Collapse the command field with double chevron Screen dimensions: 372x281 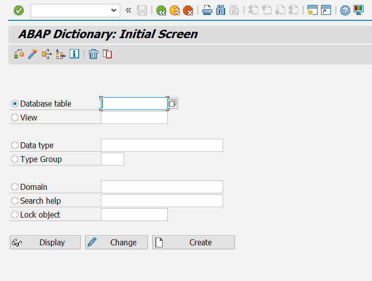coord(128,10)
